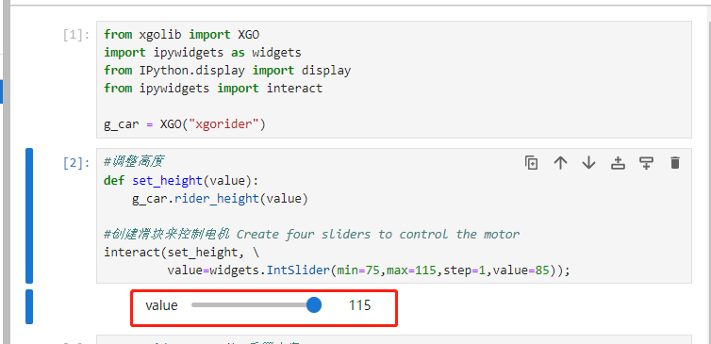Viewport: 711px width, 344px height.
Task: Click line 'from ipywidgets import interact'
Action: [x=213, y=88]
